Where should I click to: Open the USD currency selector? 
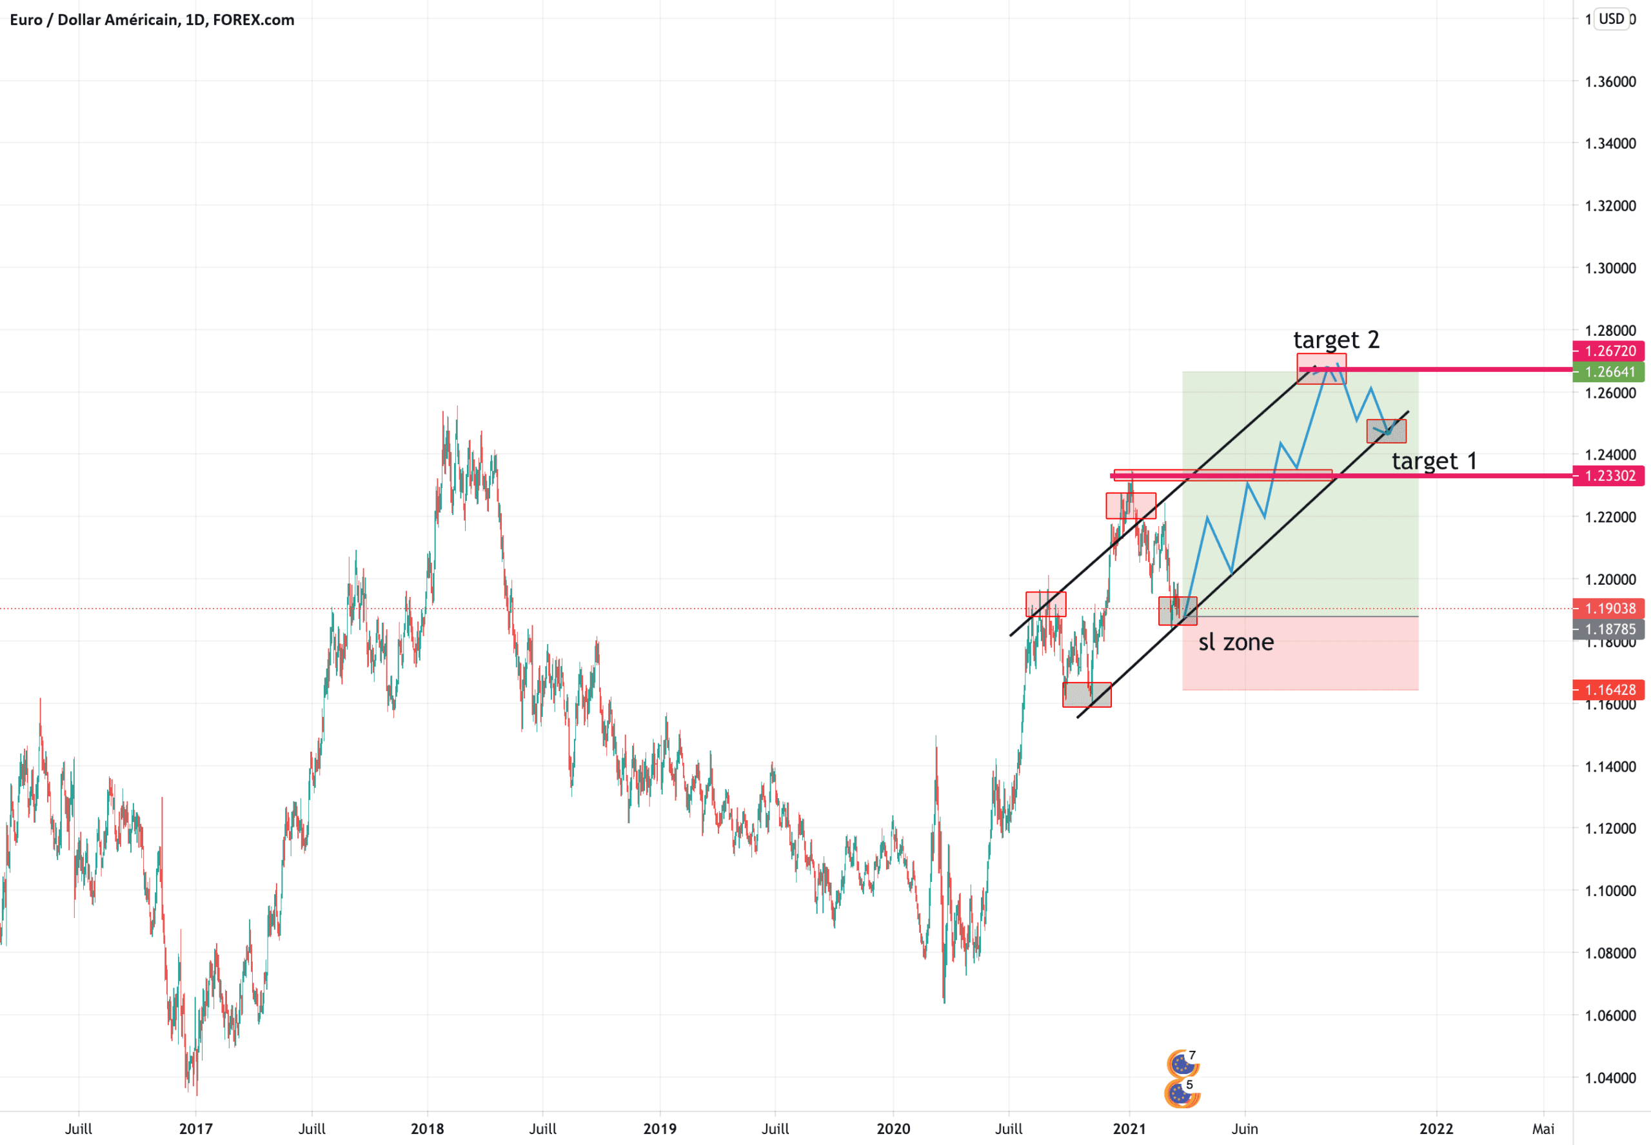pos(1612,19)
